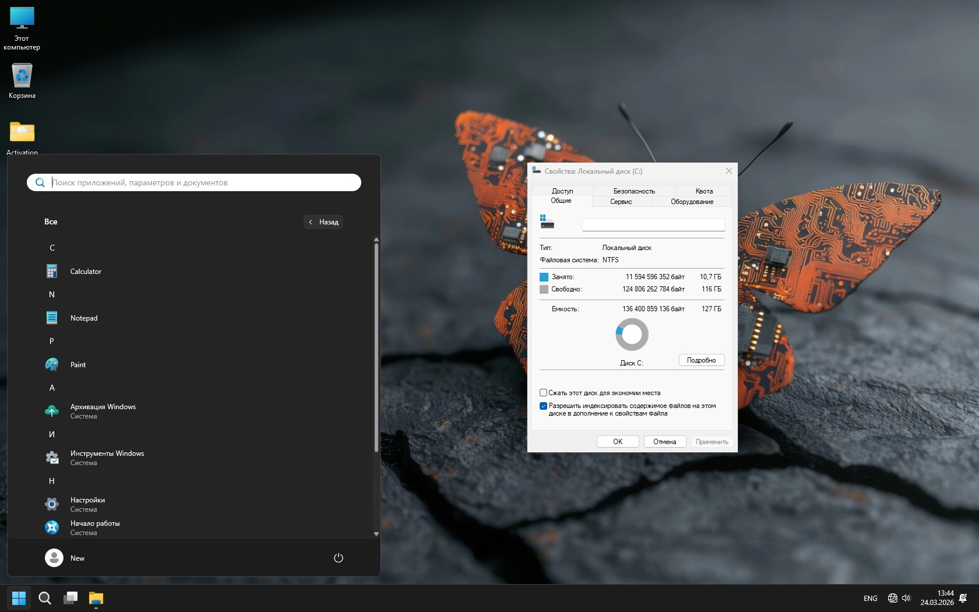Click the "10,7 ГБ" used space value
This screenshot has width=979, height=612.
tap(711, 277)
